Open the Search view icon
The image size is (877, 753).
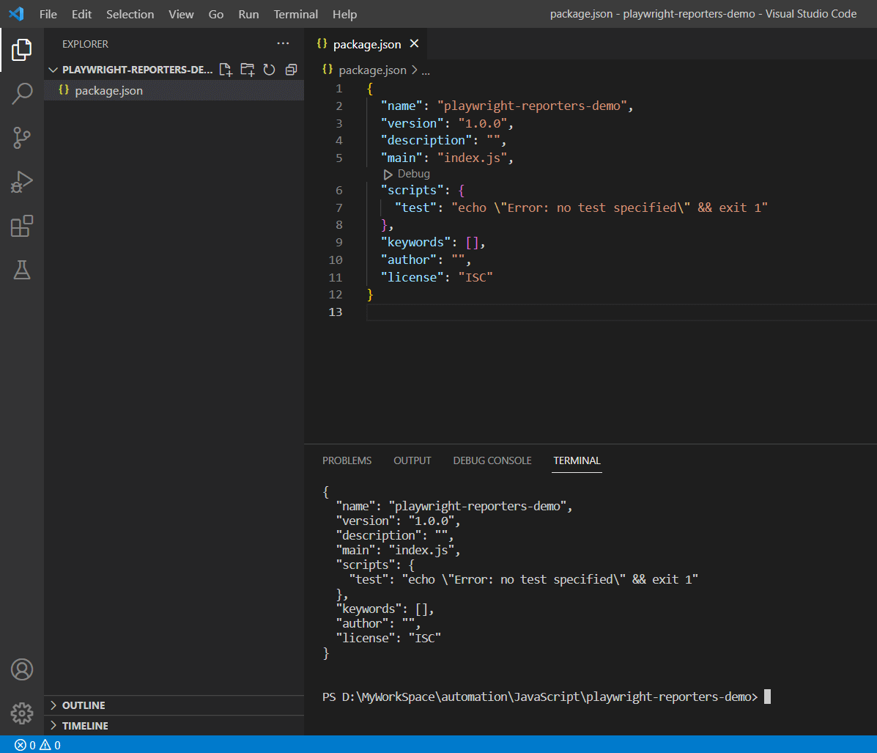point(22,94)
